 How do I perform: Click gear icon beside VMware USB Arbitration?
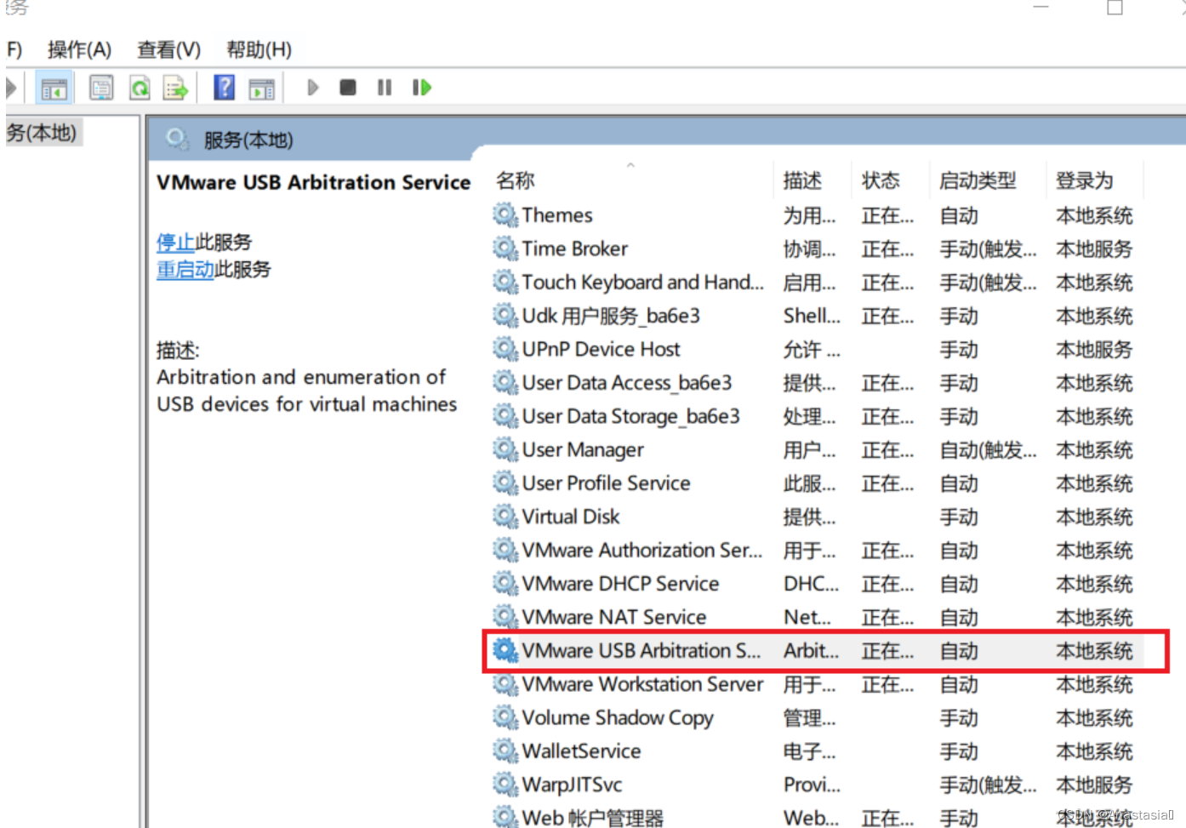pyautogui.click(x=505, y=651)
